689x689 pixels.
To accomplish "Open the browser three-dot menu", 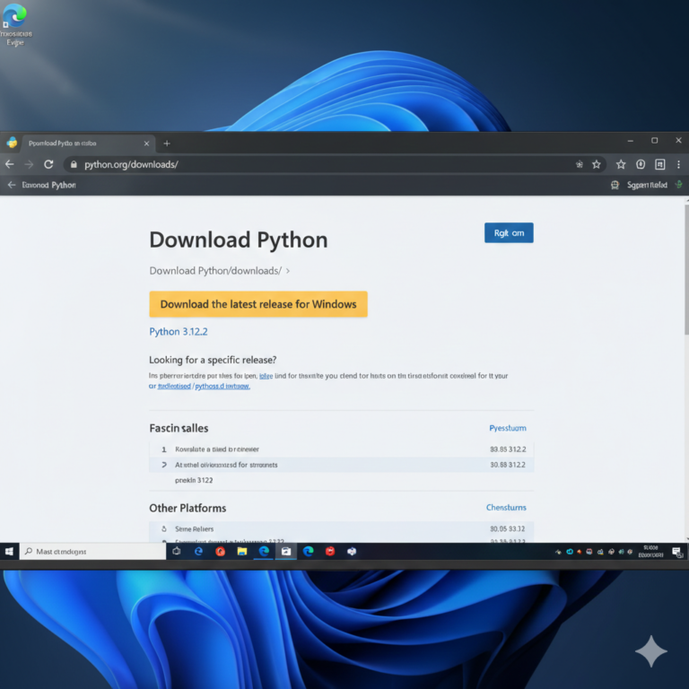I will point(678,164).
